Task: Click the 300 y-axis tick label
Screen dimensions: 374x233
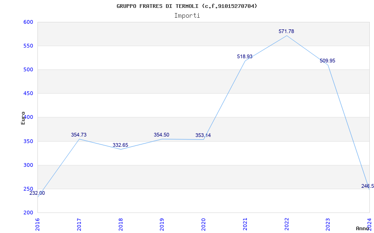Action: [x=28, y=165]
